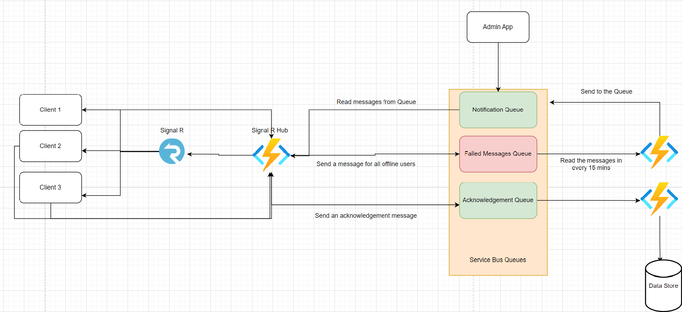Click 'Send a message for all offline users' label
This screenshot has height=312, width=682.
366,164
